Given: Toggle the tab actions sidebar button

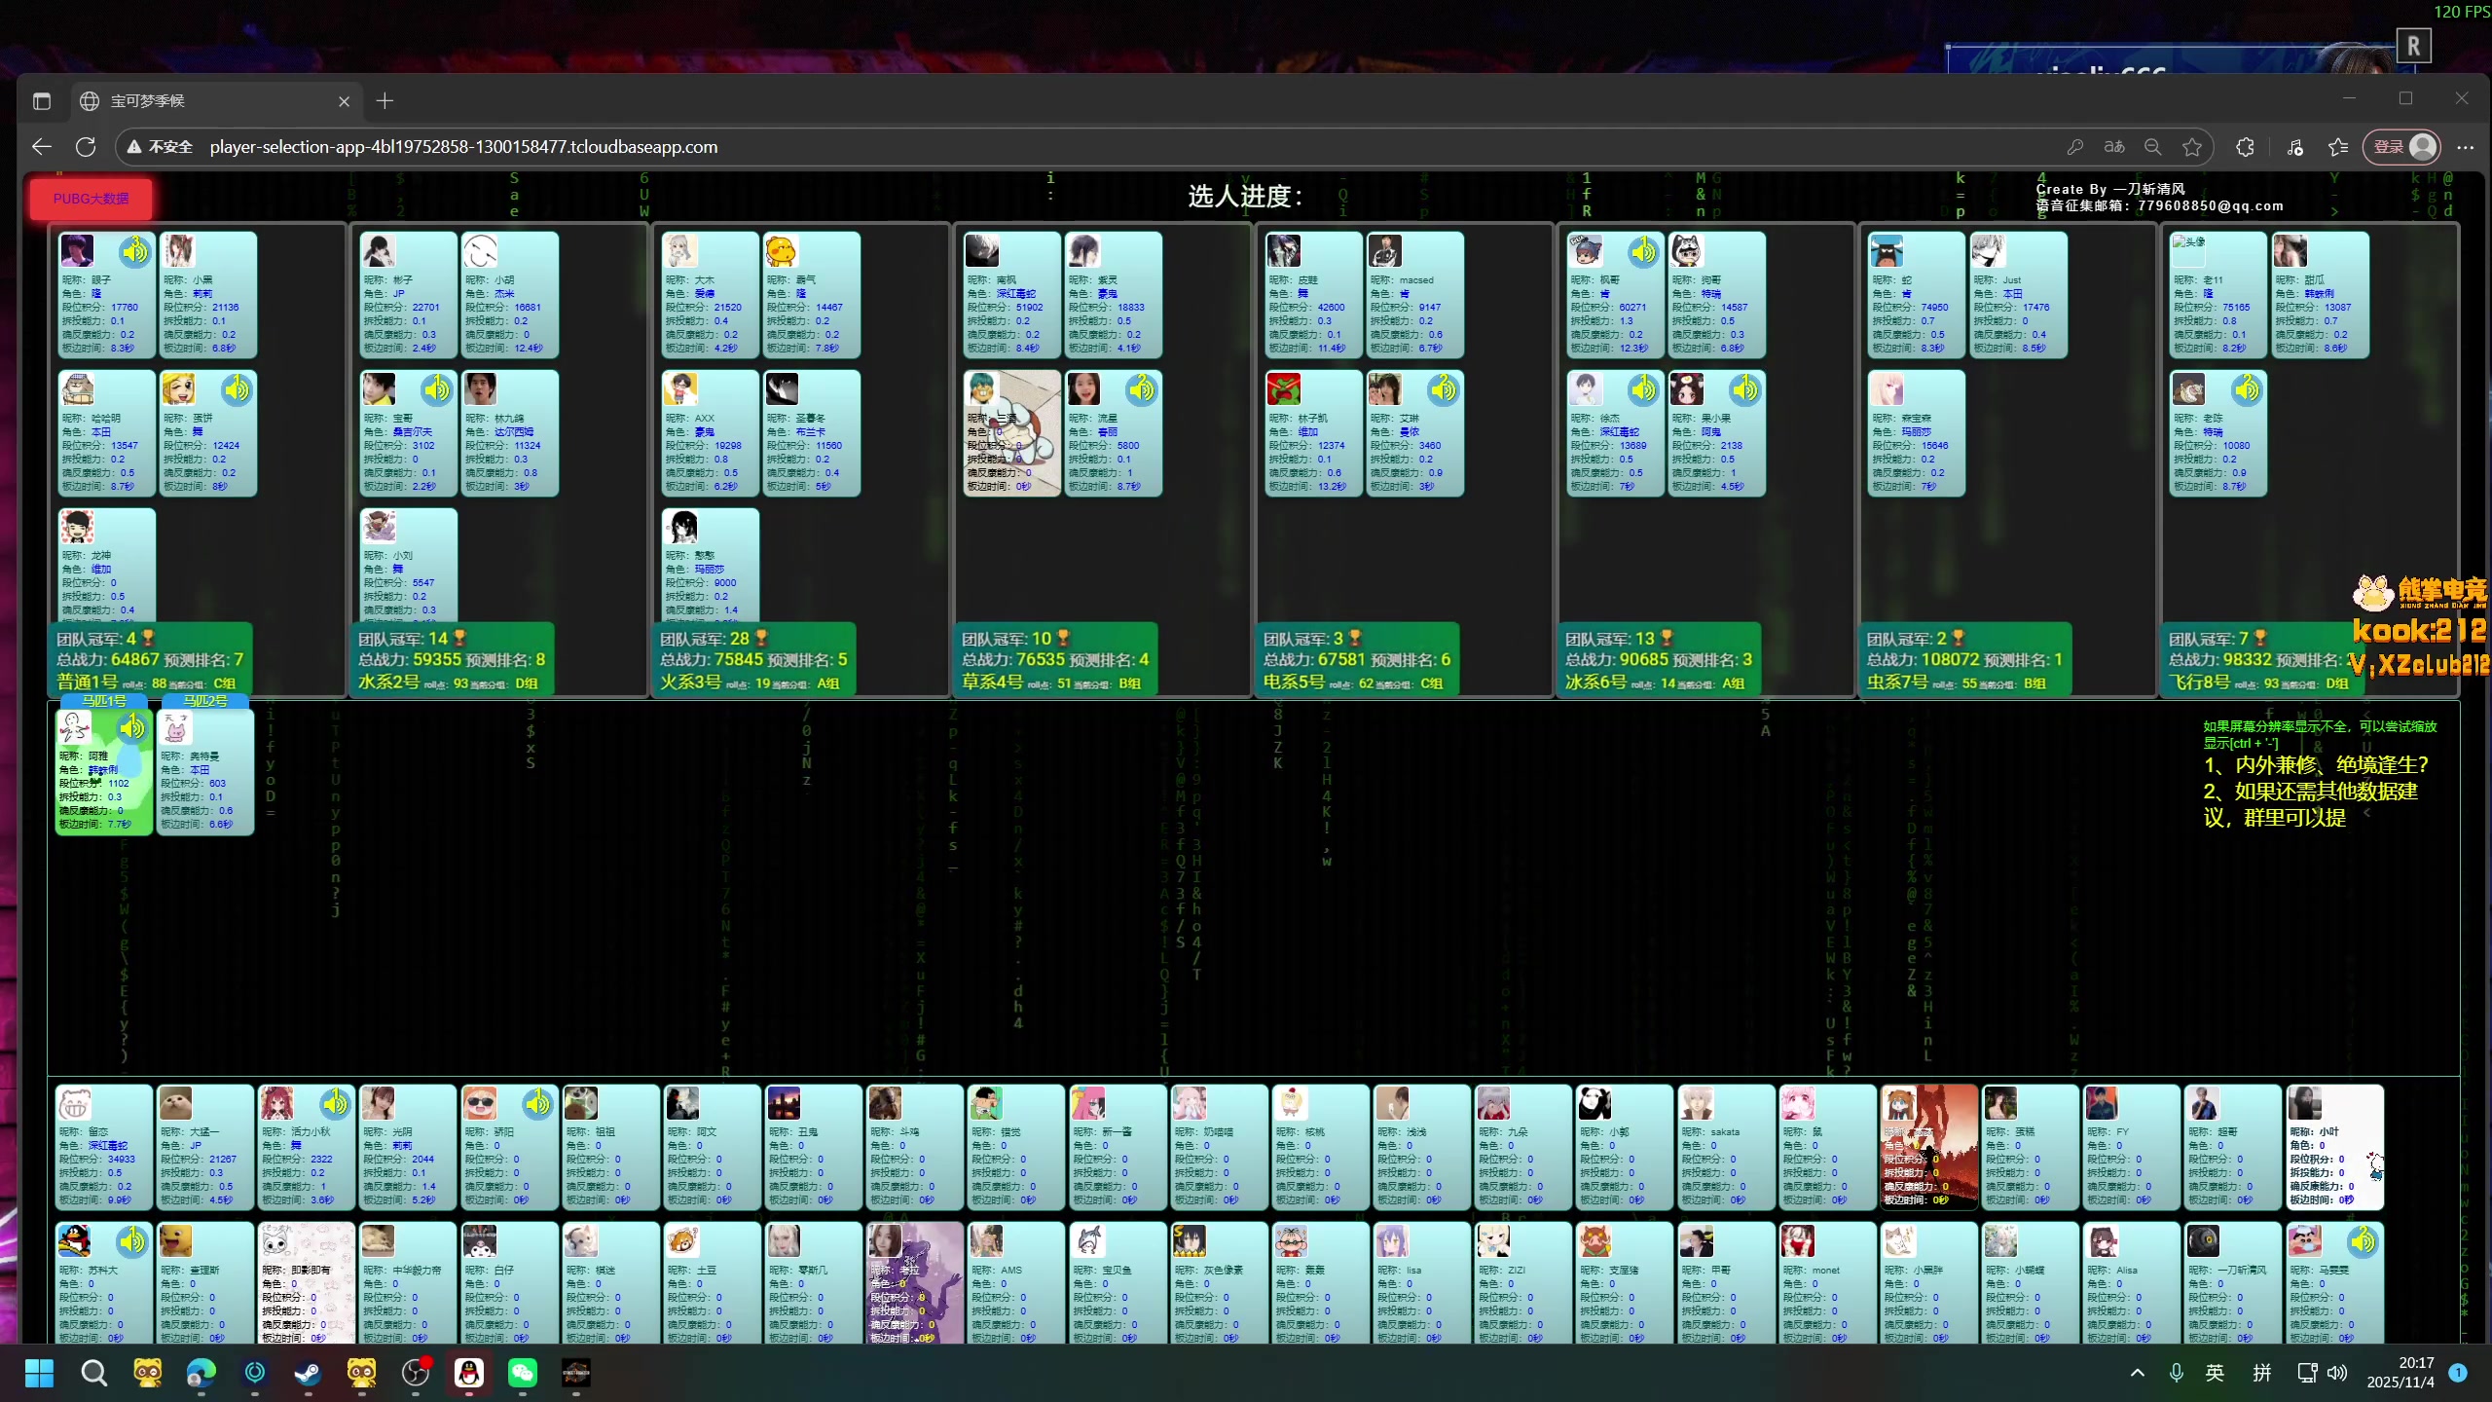Looking at the screenshot, I should 41,101.
